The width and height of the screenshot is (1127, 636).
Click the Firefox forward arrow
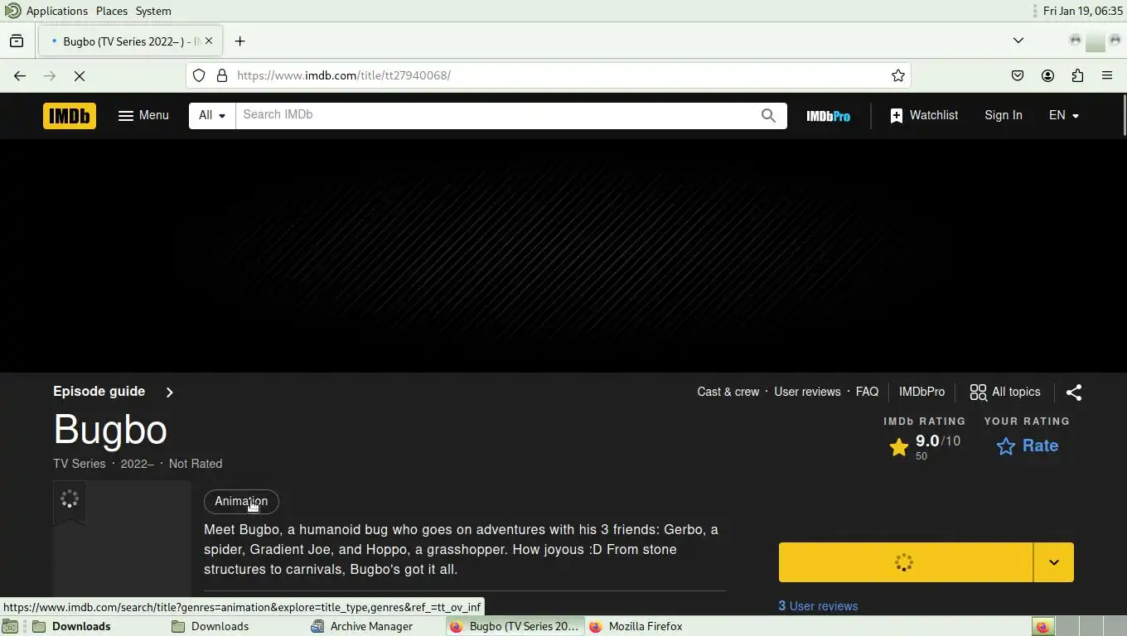click(x=50, y=75)
